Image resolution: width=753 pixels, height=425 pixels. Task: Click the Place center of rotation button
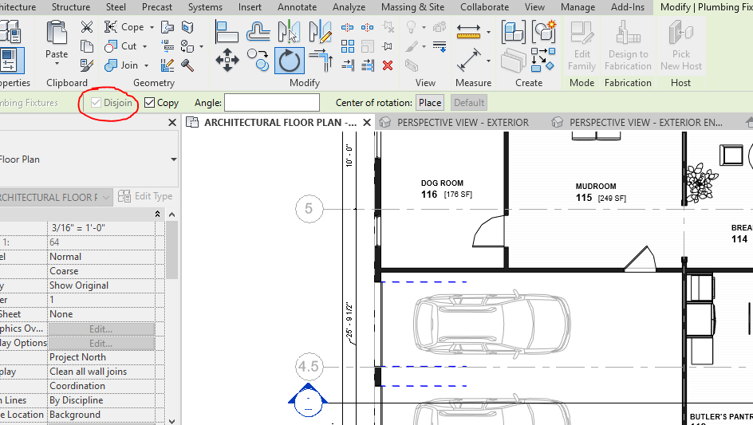(430, 103)
